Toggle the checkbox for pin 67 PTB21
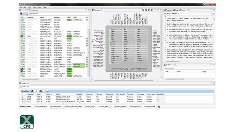Screen dimensions: 235x132 (x=21, y=69)
